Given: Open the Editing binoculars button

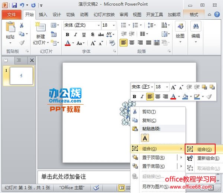Looking at the screenshot, I should (x=196, y=32).
